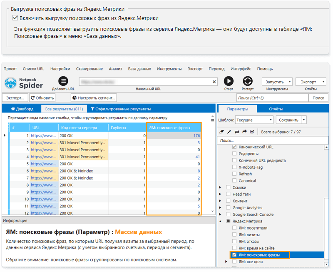
Task: Enable the Конечный URL редиректа checkbox
Action: pos(234,160)
